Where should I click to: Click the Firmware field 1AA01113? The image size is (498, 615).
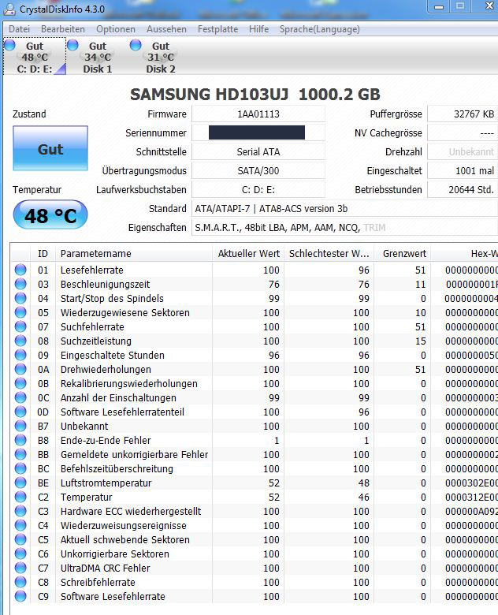[258, 114]
